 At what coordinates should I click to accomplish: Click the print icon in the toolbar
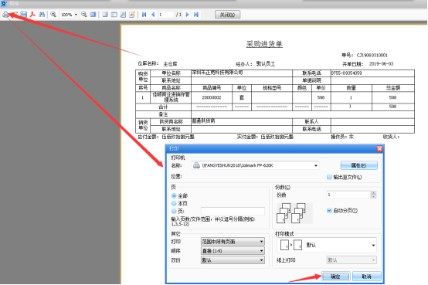pos(5,15)
